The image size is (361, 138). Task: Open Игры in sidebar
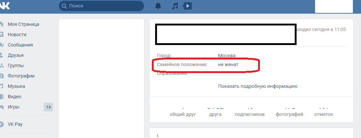pos(14,107)
